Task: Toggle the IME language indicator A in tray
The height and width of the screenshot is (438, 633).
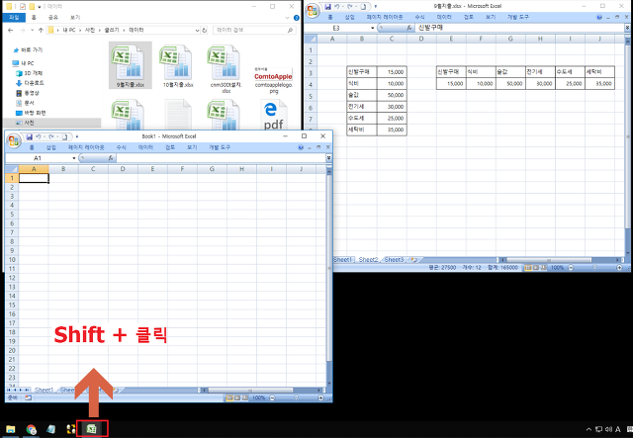Action: click(x=617, y=429)
